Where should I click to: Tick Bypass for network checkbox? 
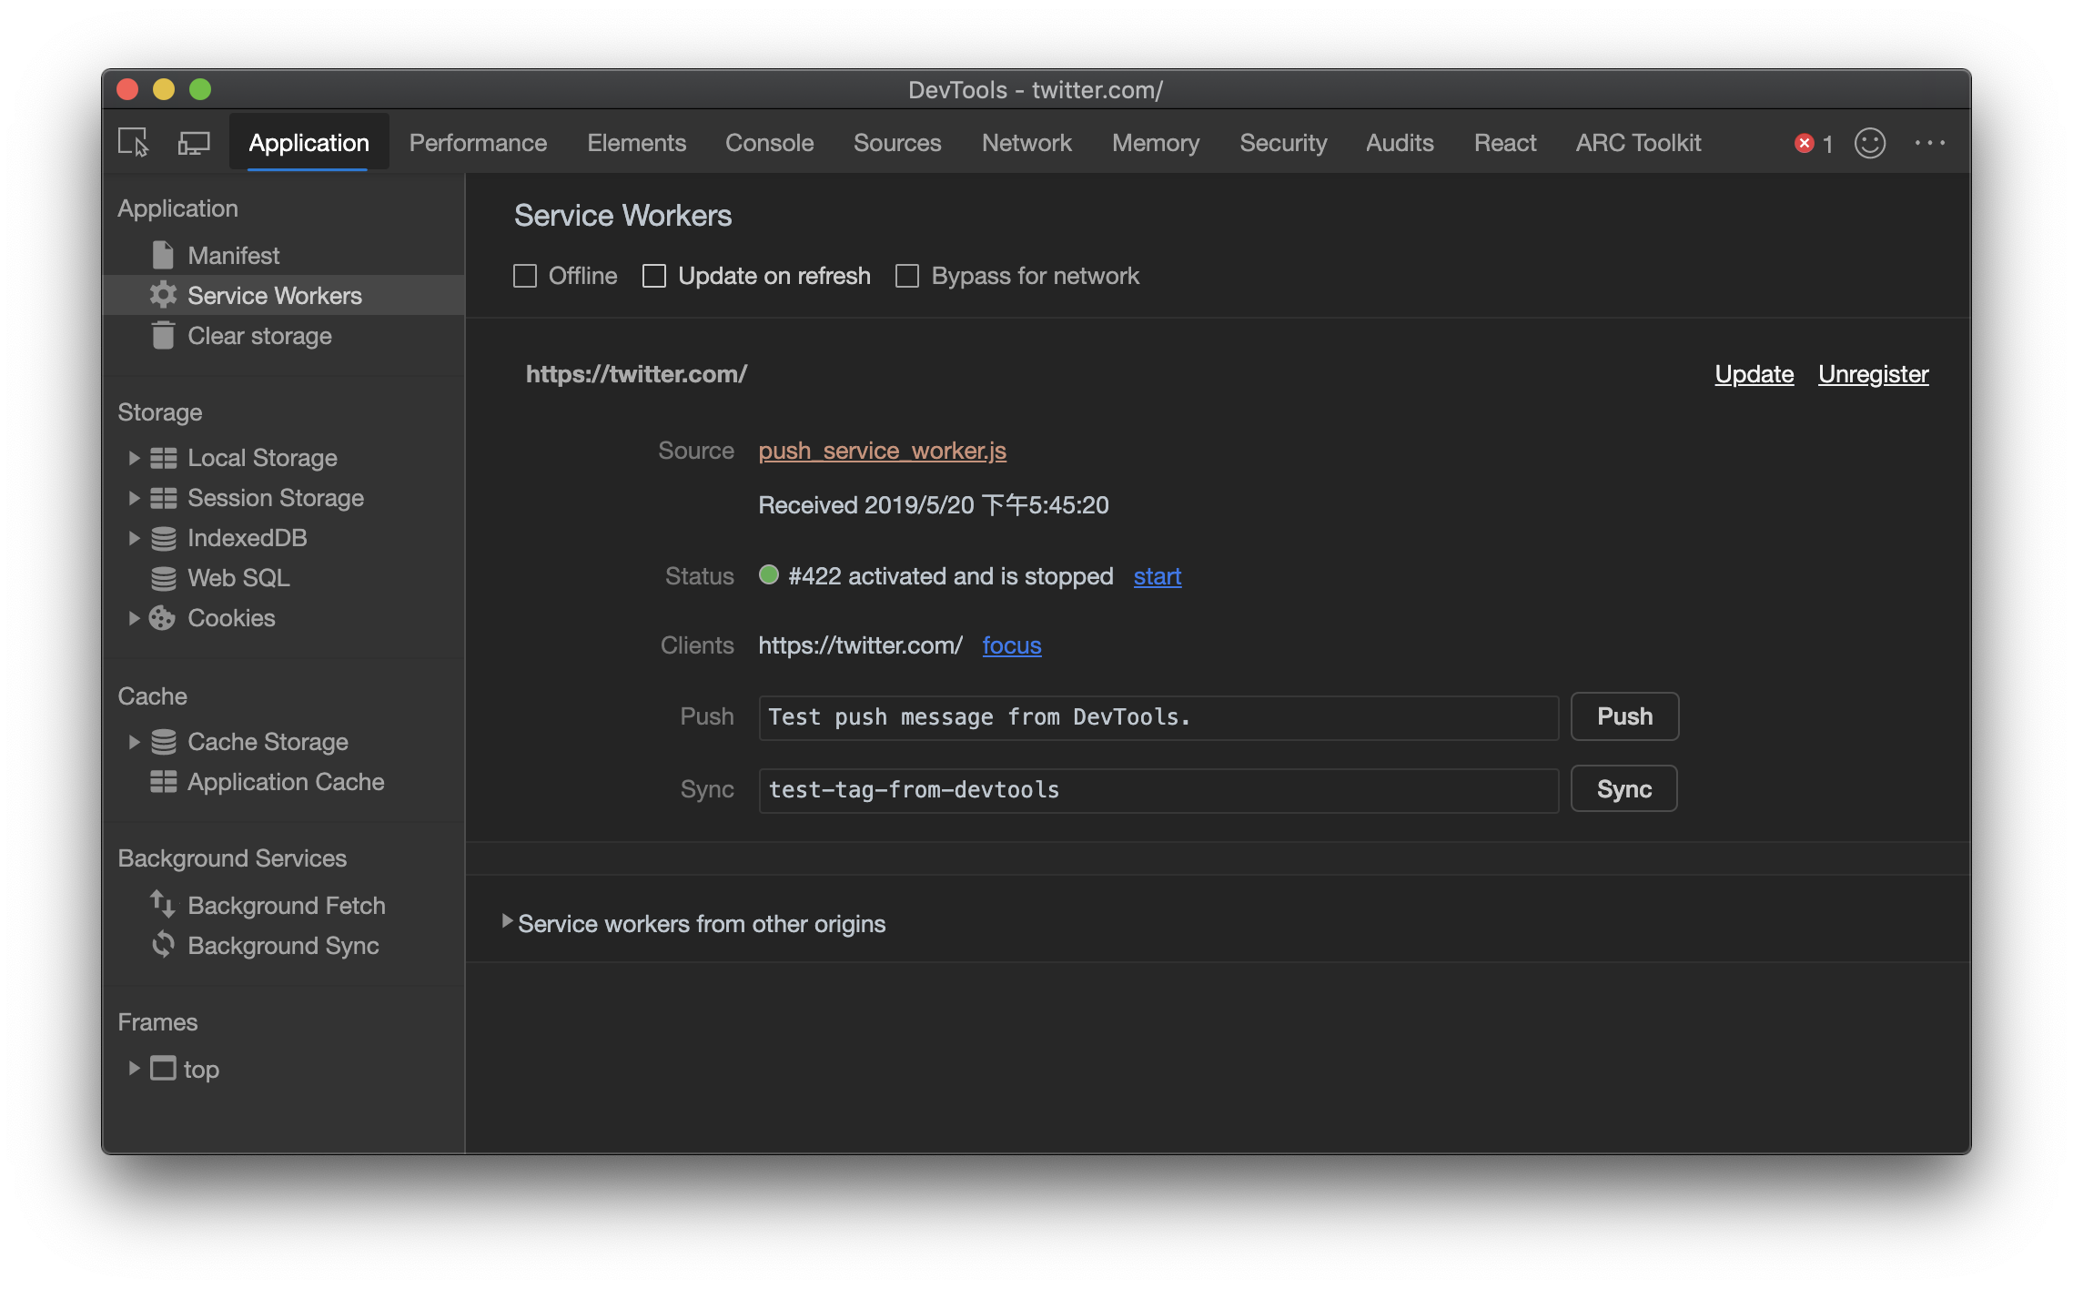pyautogui.click(x=907, y=276)
